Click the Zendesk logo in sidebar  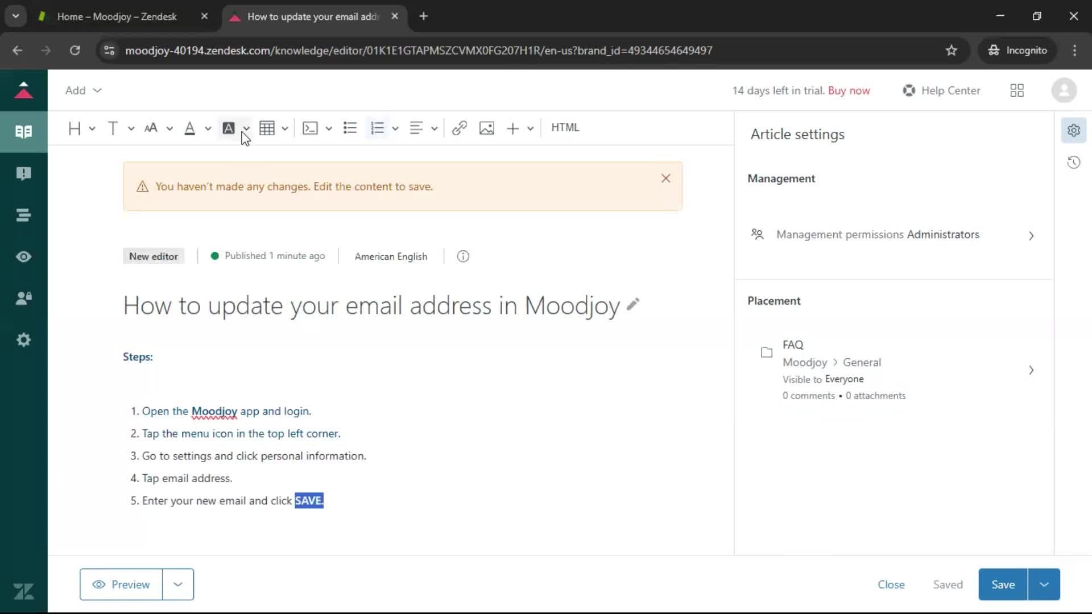point(23,592)
